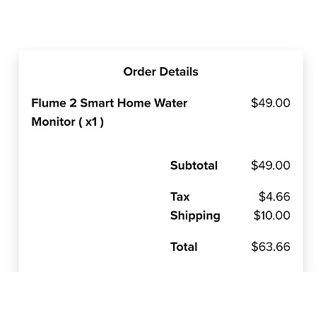
Task: Click the word Details in the heading
Action: click(x=179, y=71)
